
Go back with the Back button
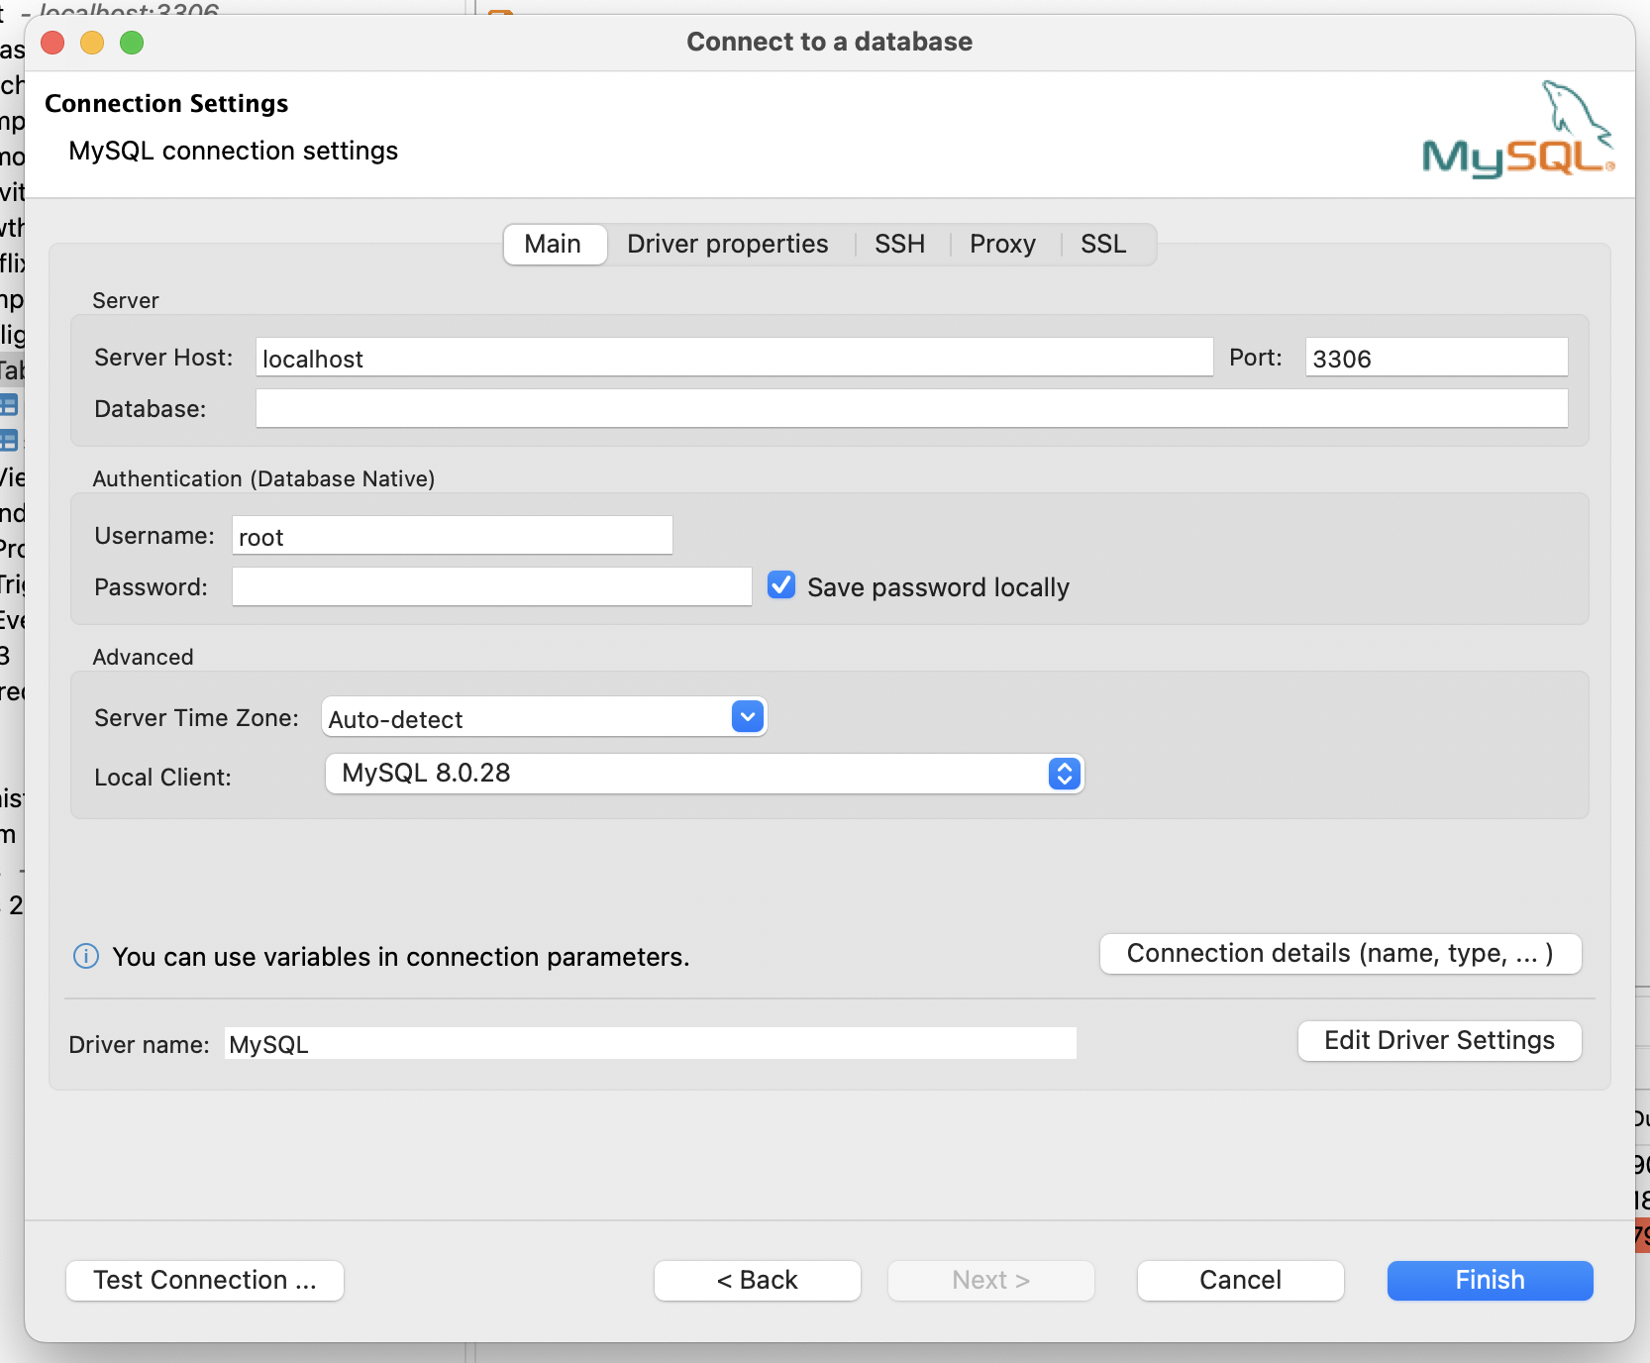(757, 1280)
